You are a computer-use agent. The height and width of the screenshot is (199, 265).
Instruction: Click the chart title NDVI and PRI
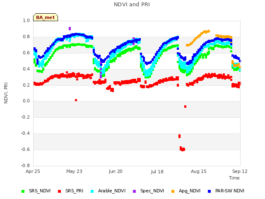[132, 5]
